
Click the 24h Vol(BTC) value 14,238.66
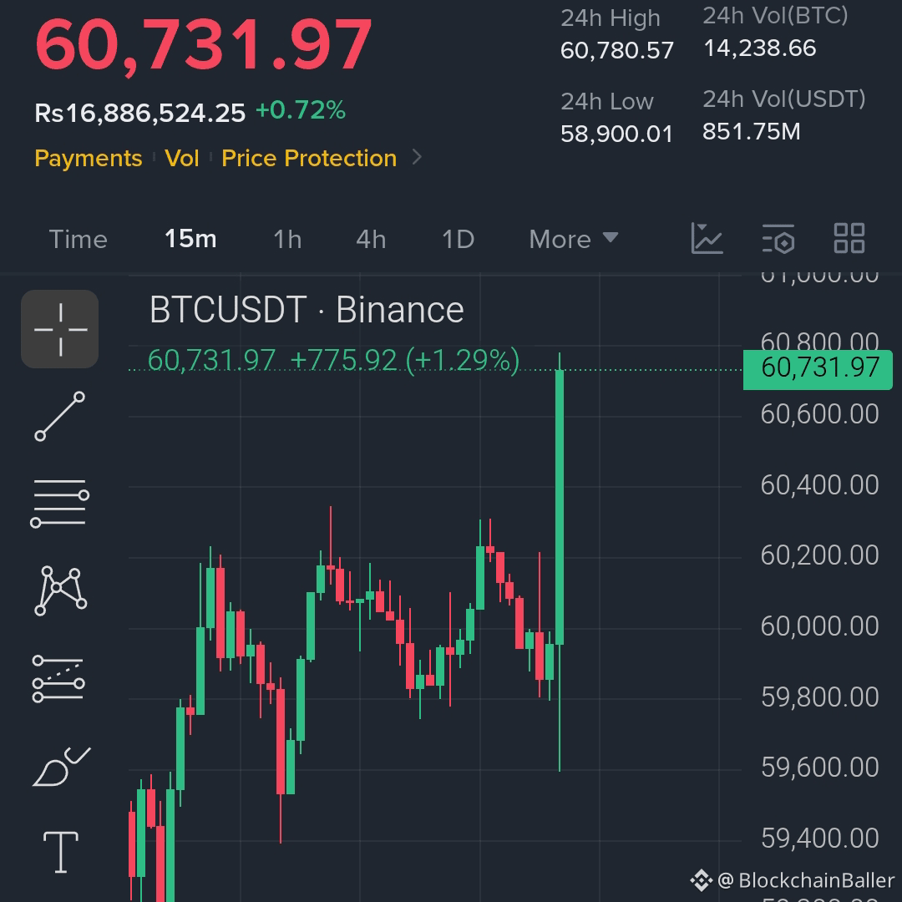(759, 48)
